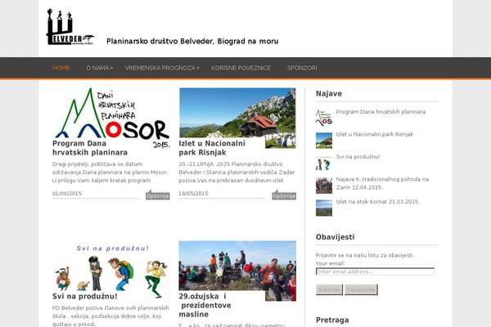Click sidebar thumbnail for Izlet u Nacionalni park Risnjak
The image size is (491, 327).
pos(324,140)
